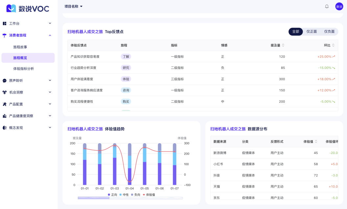Viewport: 347px width, 209px height.
Task: Expand the 原声聆听 menu chevron
Action: 50,80
